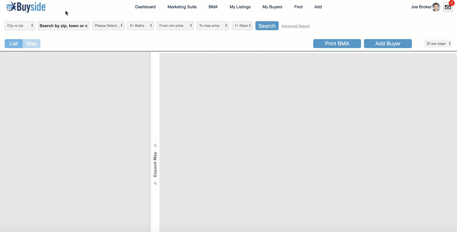Open the City or zip dropdown

tap(20, 26)
